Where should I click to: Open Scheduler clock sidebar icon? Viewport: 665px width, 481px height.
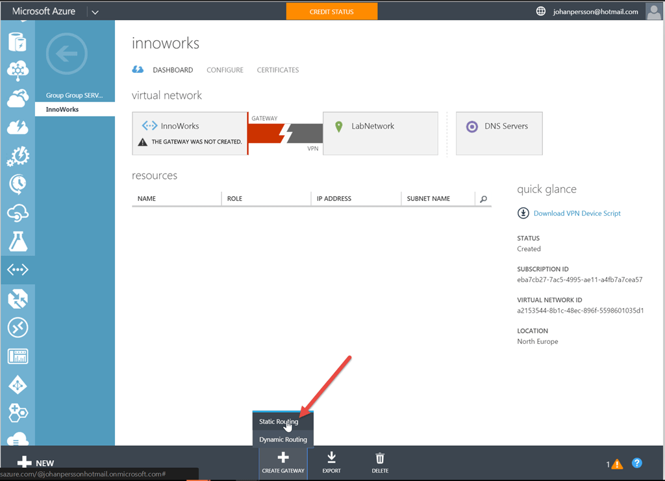coord(18,184)
